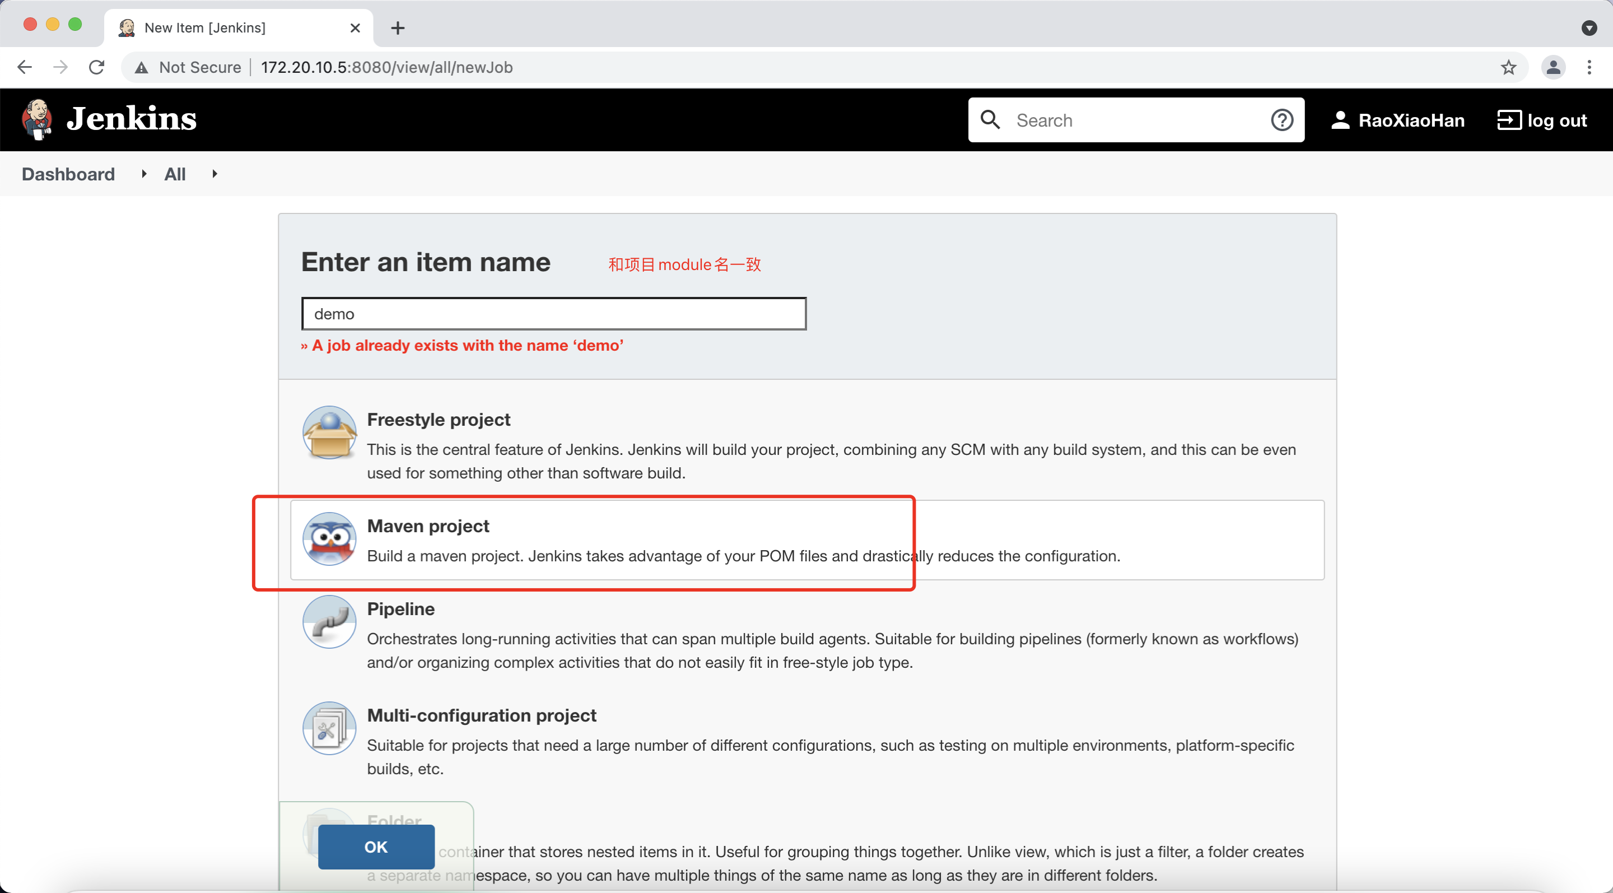Screen dimensions: 1613x893
Task: Select the Multi-configuration project icon
Action: pyautogui.click(x=329, y=728)
